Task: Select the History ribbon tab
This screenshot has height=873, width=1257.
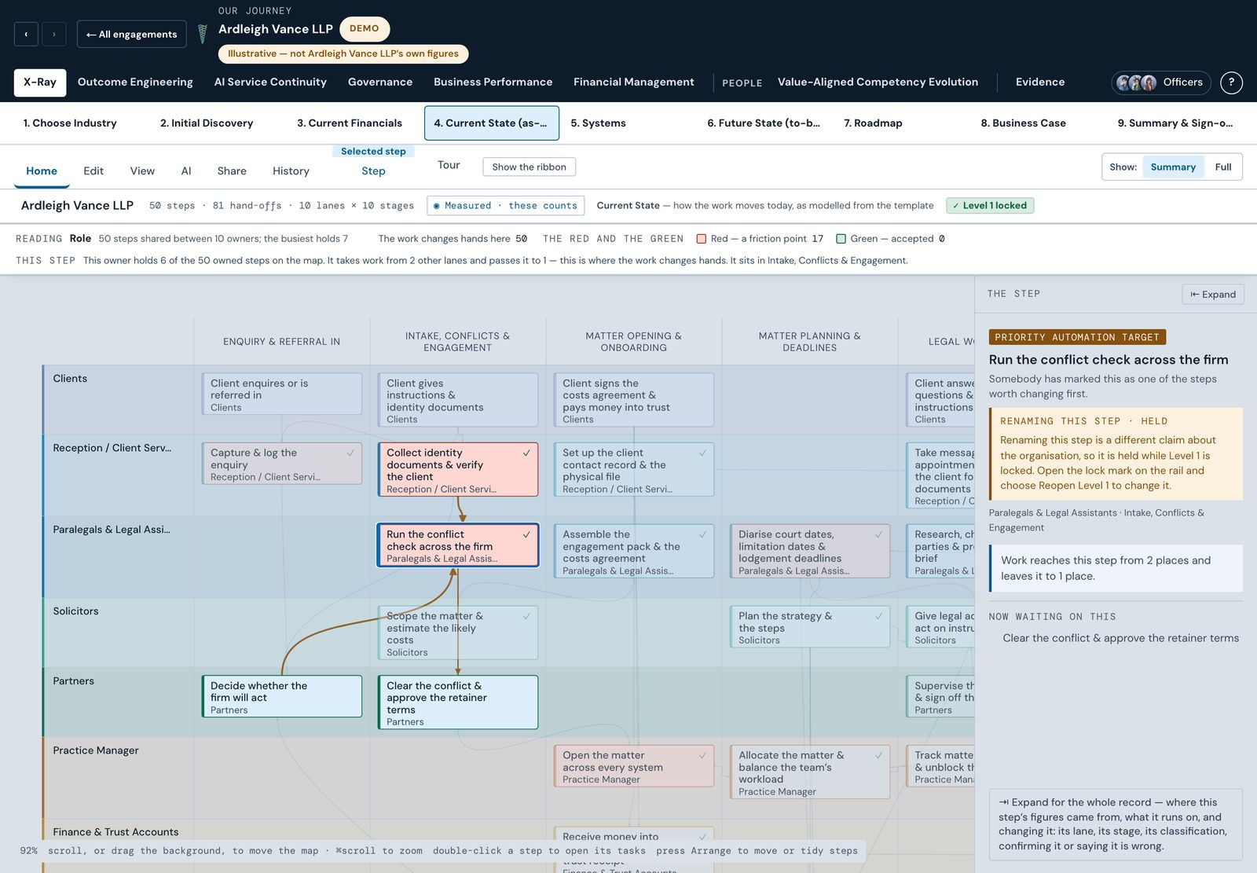Action: (291, 171)
